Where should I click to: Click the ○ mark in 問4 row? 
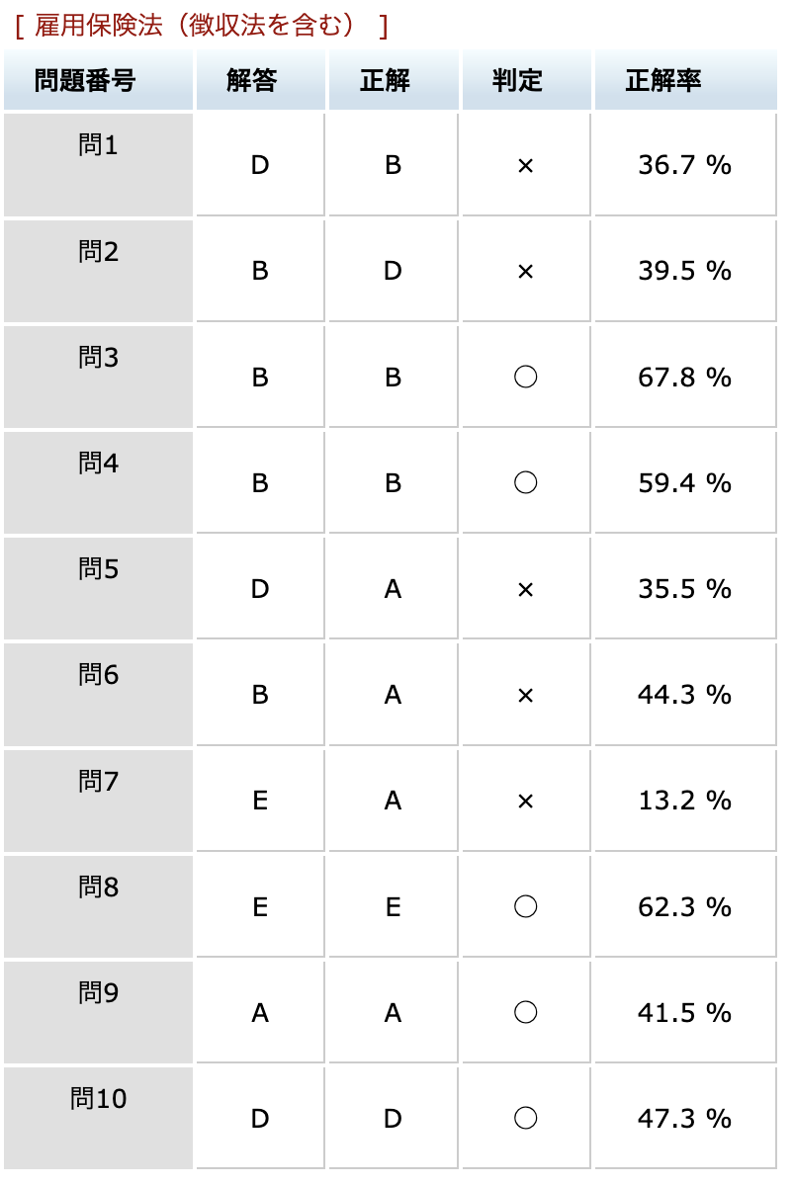pyautogui.click(x=526, y=483)
